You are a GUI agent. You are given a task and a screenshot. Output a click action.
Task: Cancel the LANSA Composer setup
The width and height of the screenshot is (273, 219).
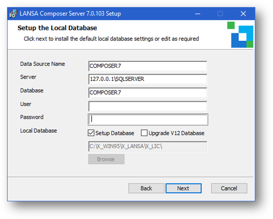tap(229, 188)
